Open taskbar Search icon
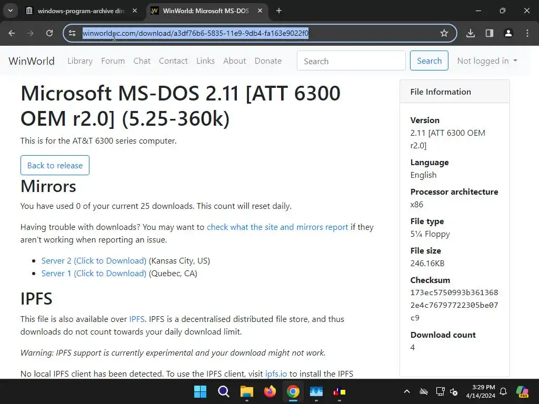The width and height of the screenshot is (539, 404). coord(223,391)
